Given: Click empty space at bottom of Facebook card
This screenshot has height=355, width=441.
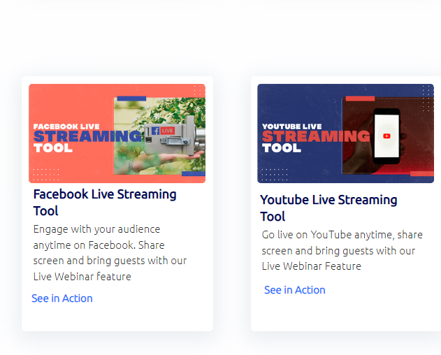Looking at the screenshot, I should (117, 319).
